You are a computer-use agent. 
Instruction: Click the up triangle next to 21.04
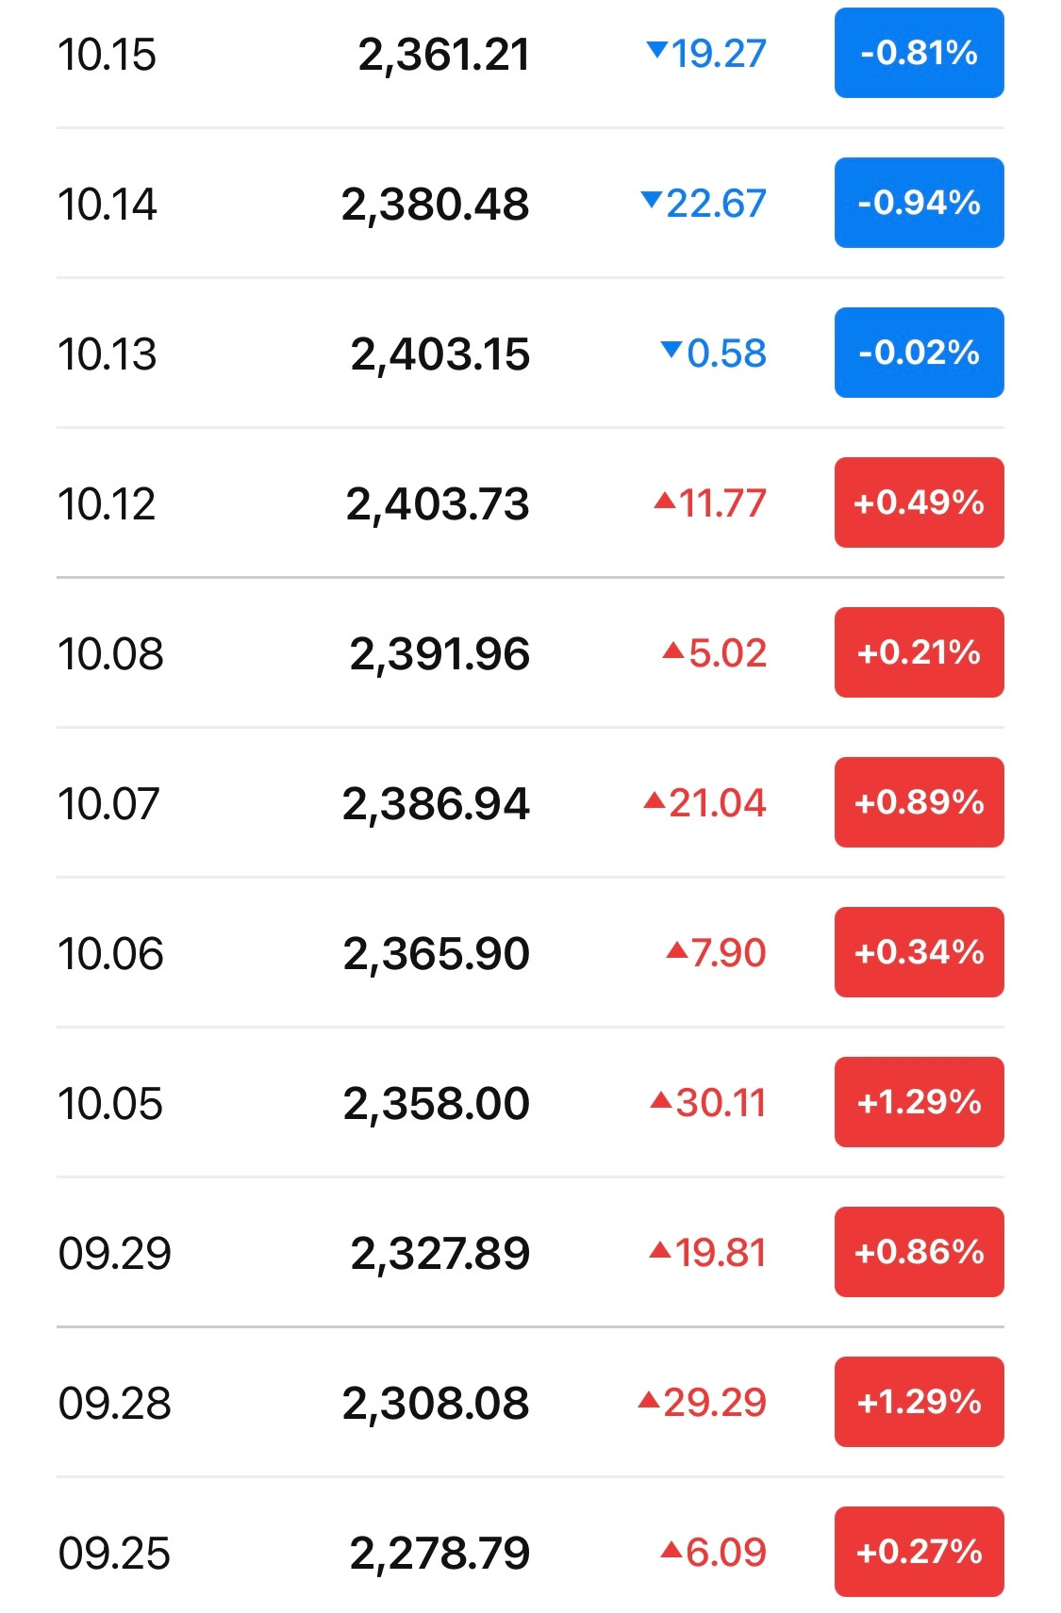[655, 801]
